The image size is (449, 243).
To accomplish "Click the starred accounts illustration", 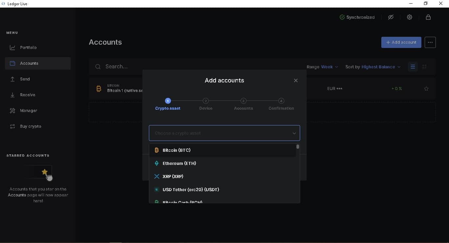I will point(38,172).
